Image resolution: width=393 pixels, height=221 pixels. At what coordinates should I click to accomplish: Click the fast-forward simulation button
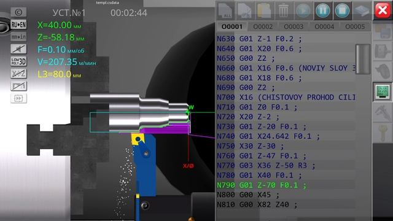pos(18,98)
